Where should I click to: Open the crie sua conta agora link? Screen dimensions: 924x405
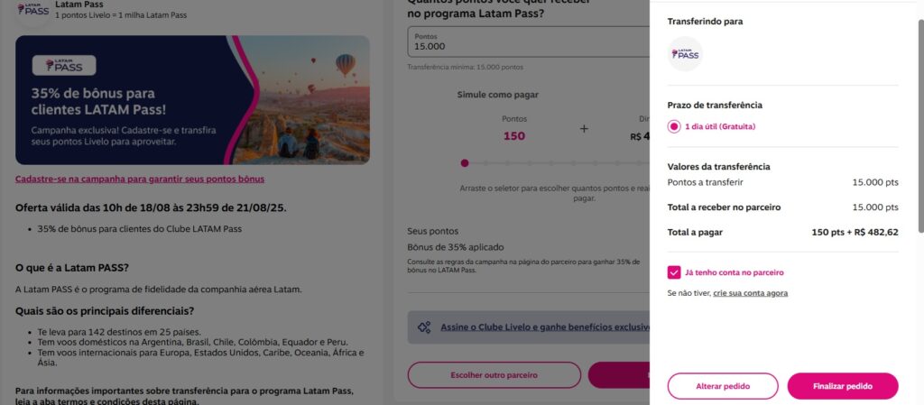(751, 293)
